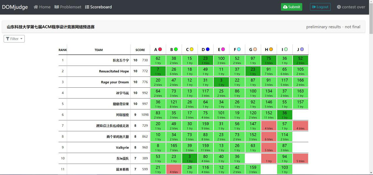Click problem E magenta balloon

point(223,50)
